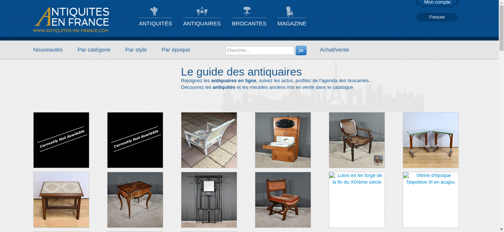Screen dimensions: 504x232
Task: Open the Vitrine d'époque Napoléon III item
Action: (x=431, y=200)
